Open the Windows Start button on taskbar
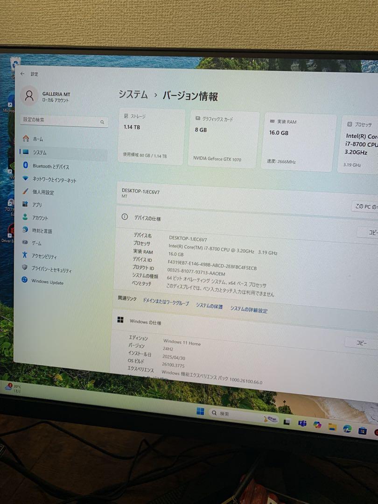Screen dimensions: 378x504 (x=200, y=411)
